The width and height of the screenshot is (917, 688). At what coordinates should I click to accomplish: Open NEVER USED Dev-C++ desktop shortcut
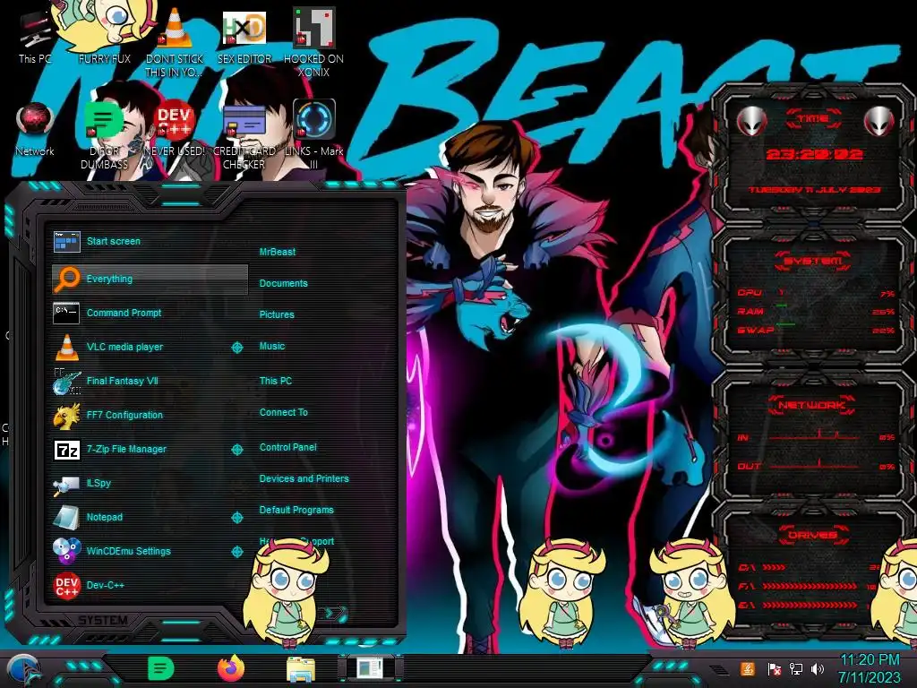coord(175,129)
